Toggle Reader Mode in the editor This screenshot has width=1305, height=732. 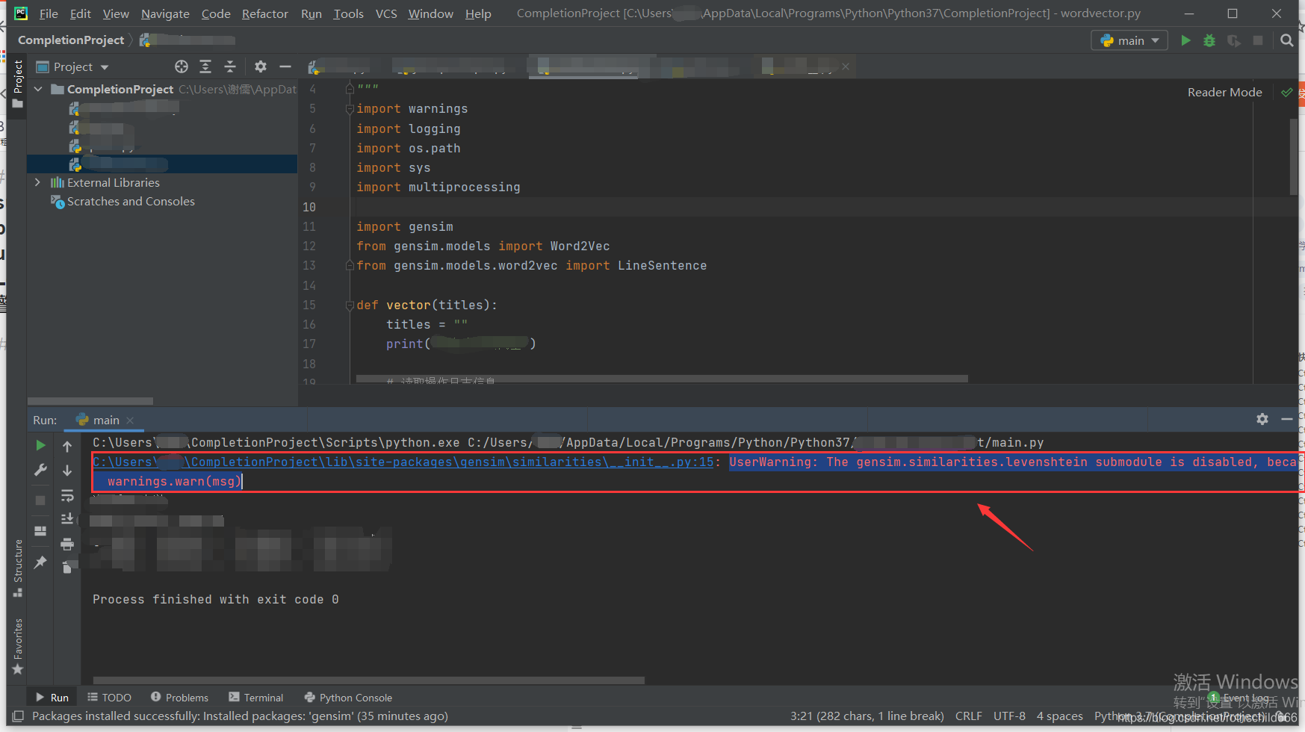1224,92
